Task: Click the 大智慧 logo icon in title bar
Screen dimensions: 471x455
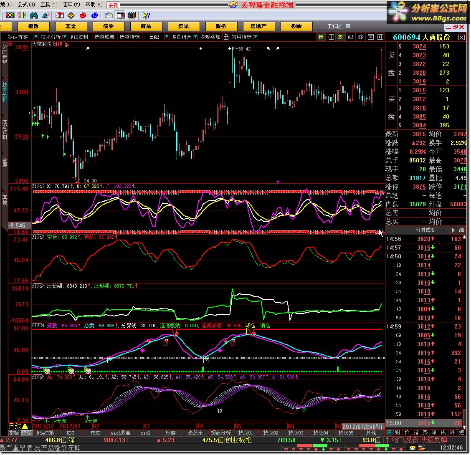Action: tap(233, 5)
